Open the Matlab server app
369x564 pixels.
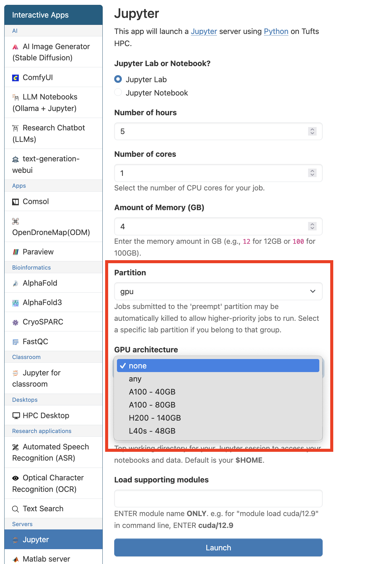[45, 559]
